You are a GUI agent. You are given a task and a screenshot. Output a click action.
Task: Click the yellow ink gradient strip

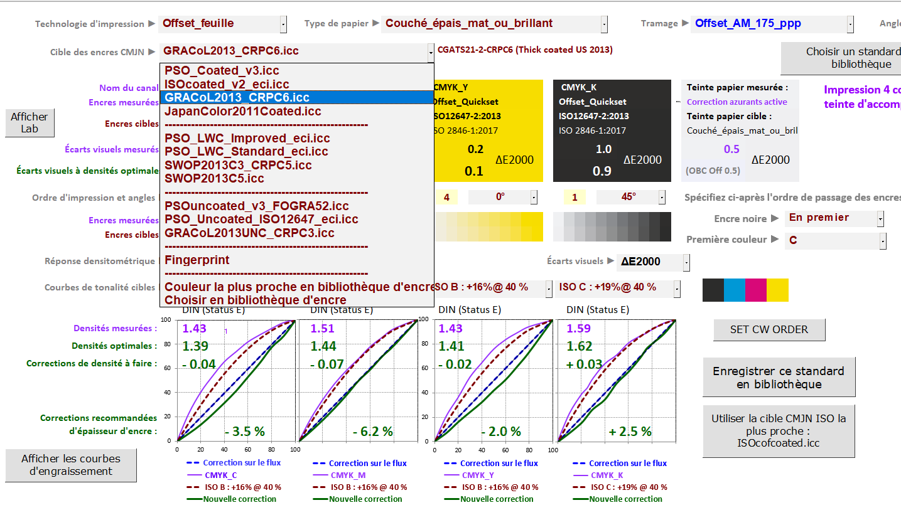[x=488, y=226]
